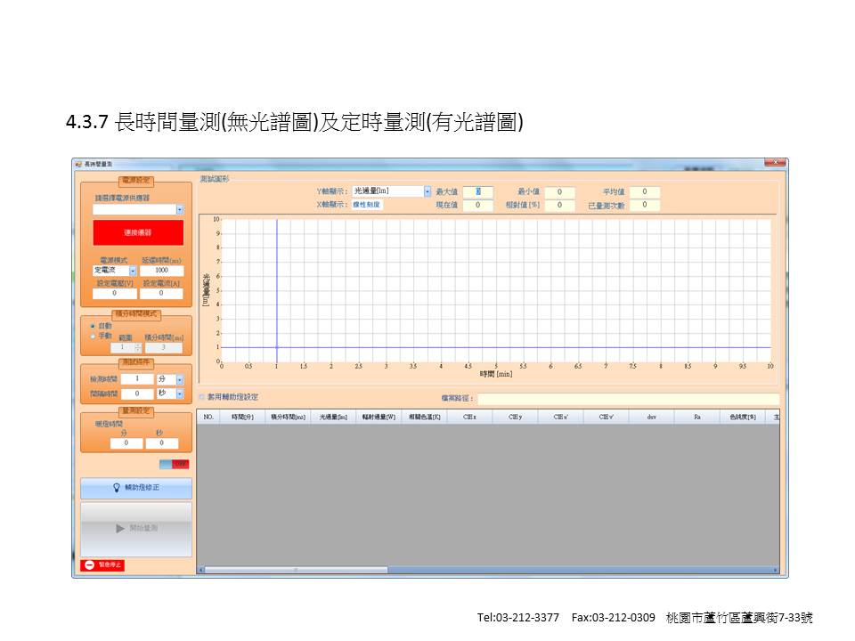Click the red 緊急停止 emergency stop icon
Image resolution: width=855 pixels, height=641 pixels.
89,564
